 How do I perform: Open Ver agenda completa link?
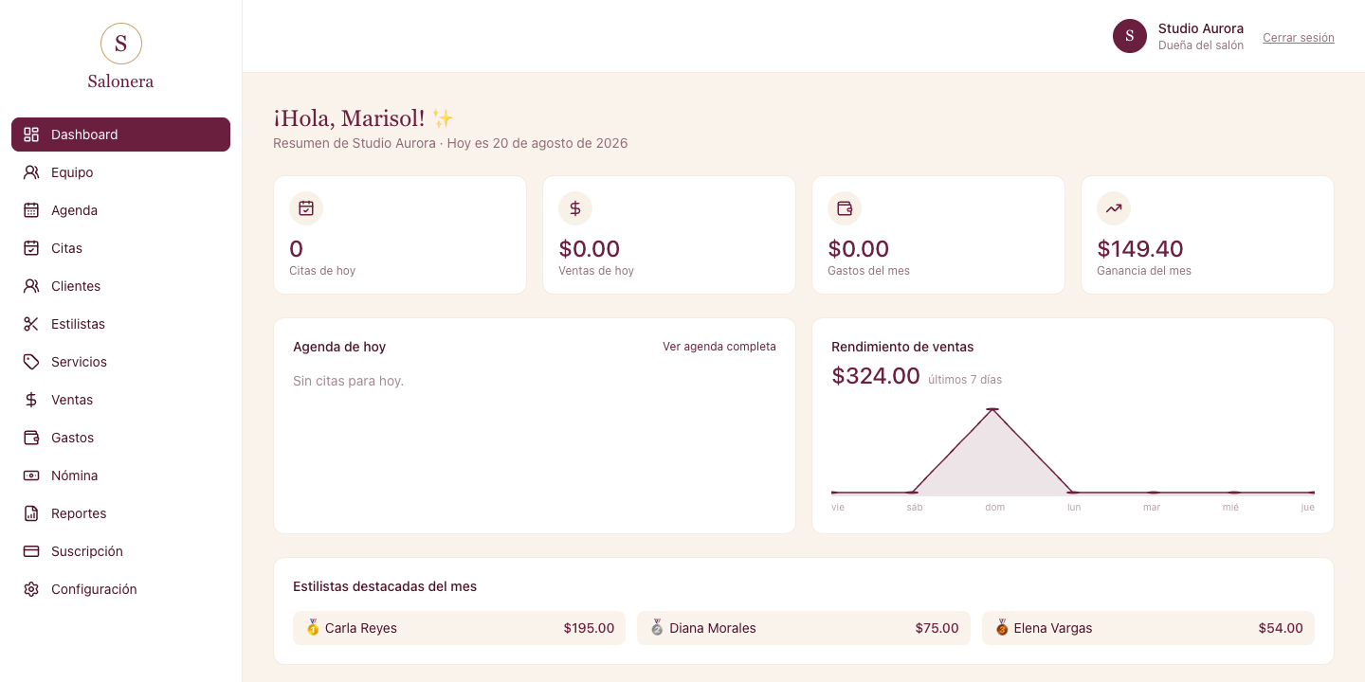719,347
